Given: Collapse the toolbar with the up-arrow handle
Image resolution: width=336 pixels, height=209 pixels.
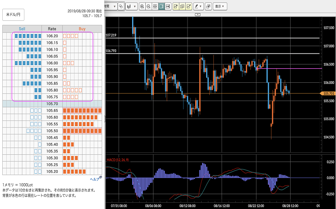Looking at the screenshot, I should pyautogui.click(x=198, y=14).
